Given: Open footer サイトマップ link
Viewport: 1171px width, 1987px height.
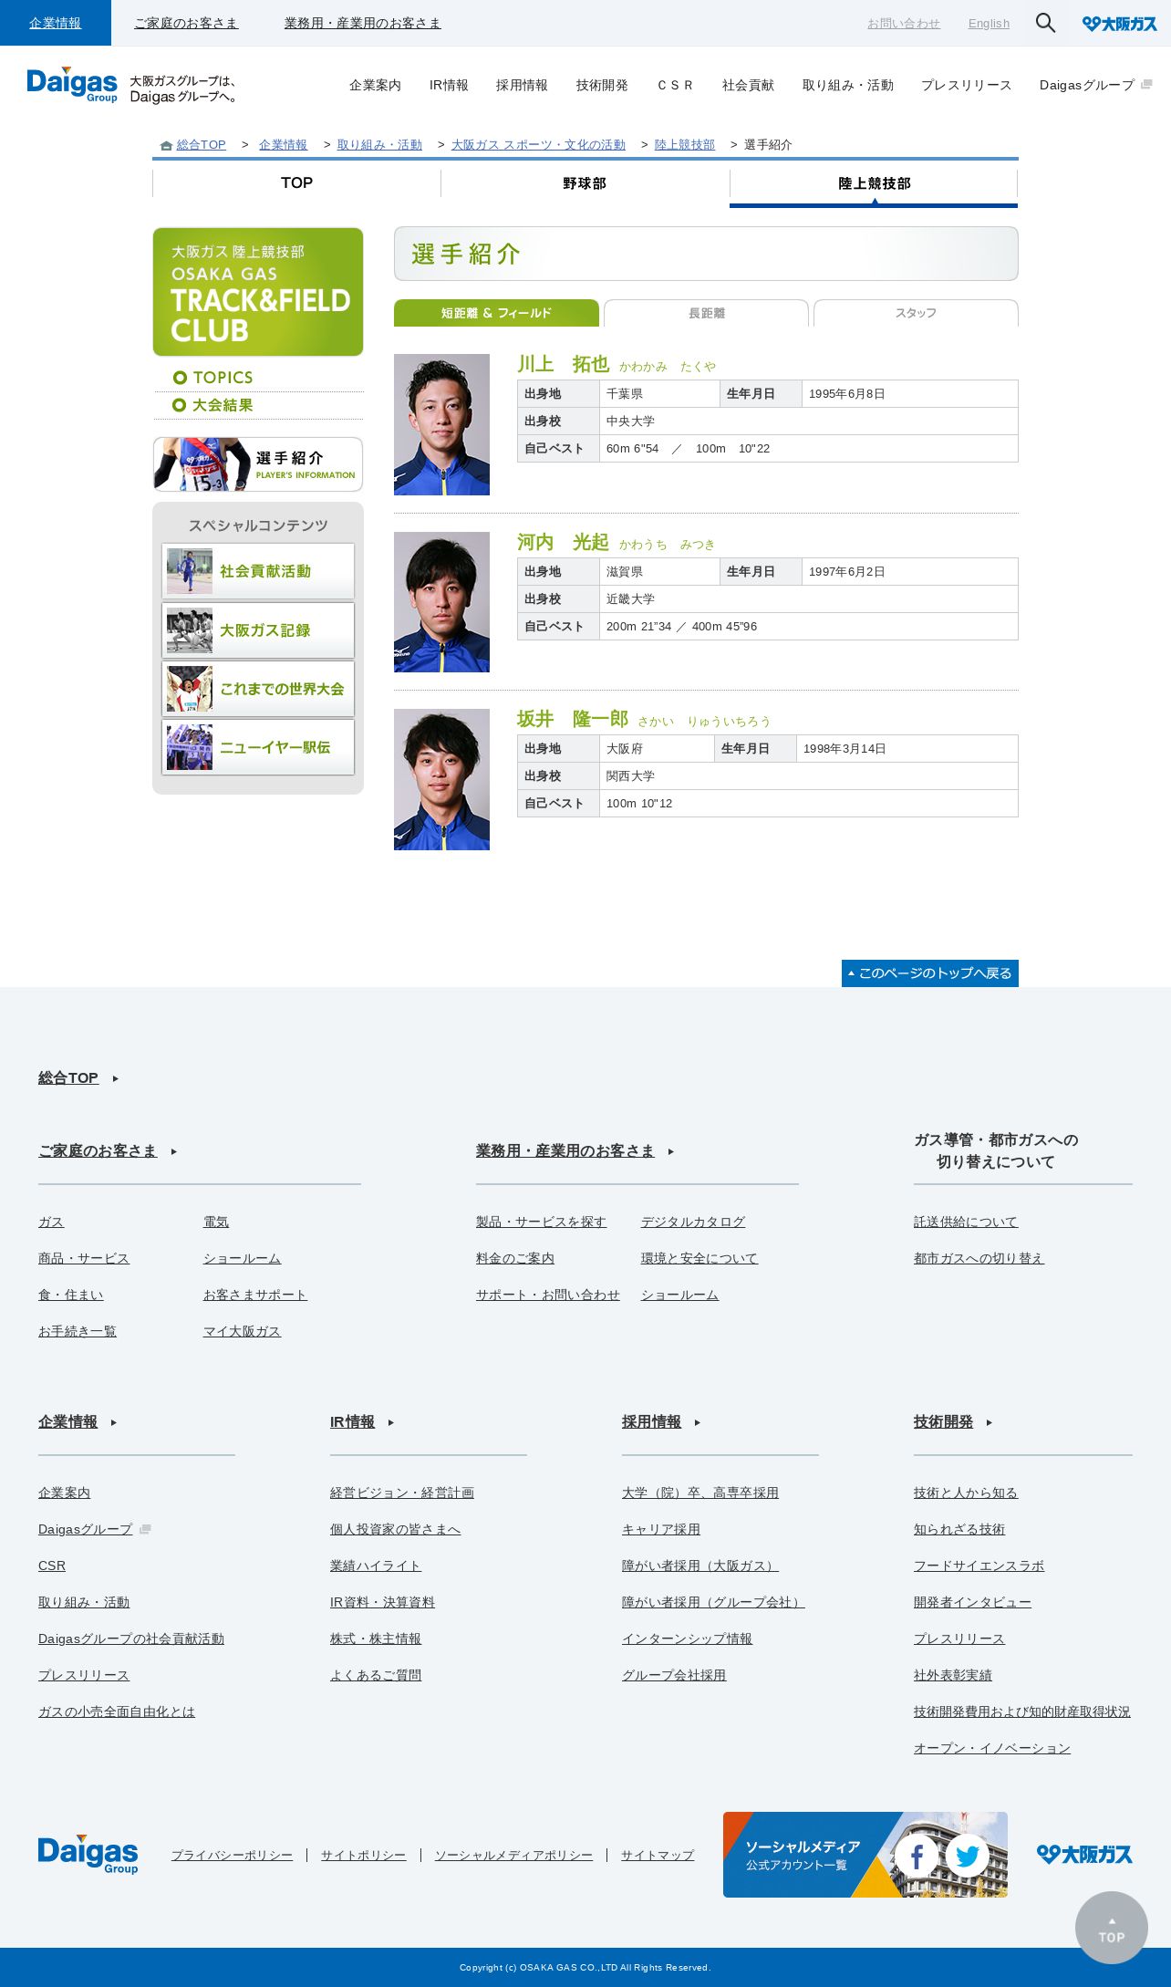Looking at the screenshot, I should [x=658, y=1856].
